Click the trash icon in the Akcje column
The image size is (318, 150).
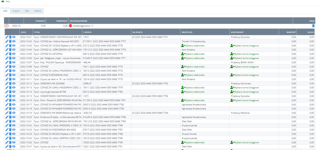click(x=313, y=26)
